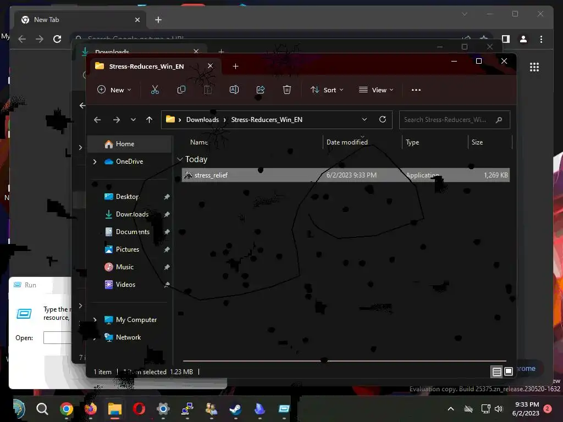Reload the Chrome New Tab page
The height and width of the screenshot is (422, 563).
coord(57,39)
